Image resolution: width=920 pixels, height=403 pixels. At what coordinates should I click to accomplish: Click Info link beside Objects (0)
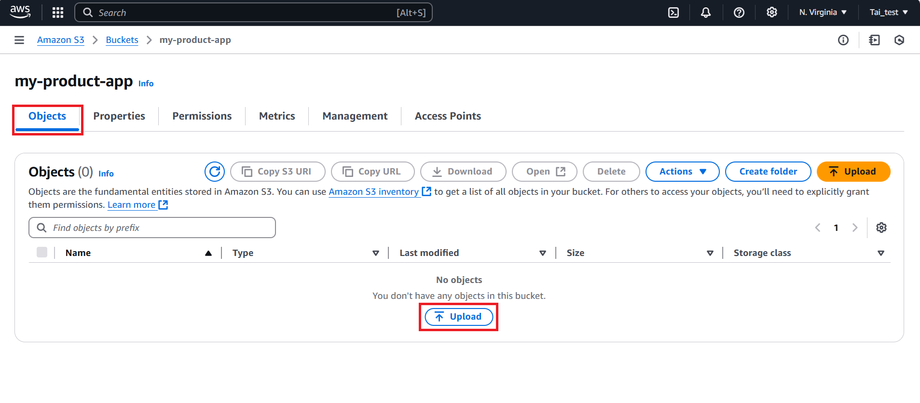pos(106,174)
